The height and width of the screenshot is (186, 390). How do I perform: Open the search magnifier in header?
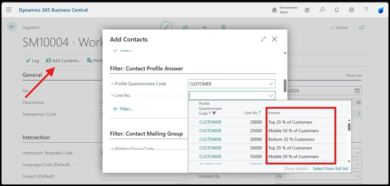click(322, 10)
